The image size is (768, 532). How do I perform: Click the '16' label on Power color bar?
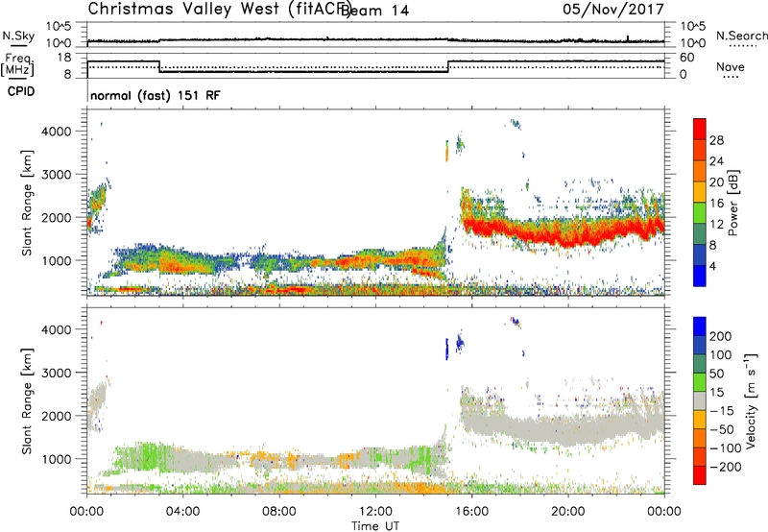716,203
